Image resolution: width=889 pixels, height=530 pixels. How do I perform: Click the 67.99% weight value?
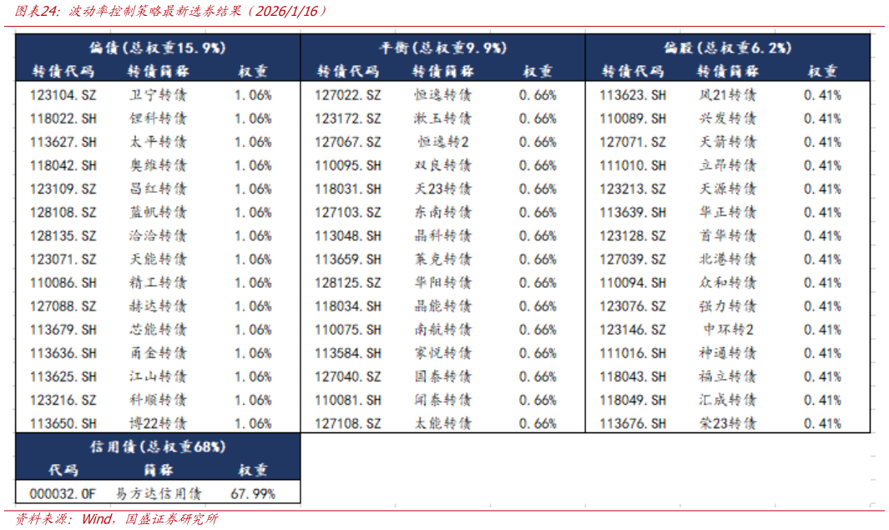pos(253,494)
